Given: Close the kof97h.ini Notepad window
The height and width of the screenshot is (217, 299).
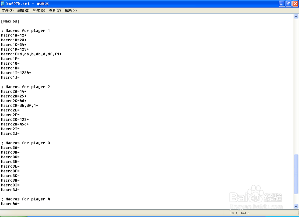Looking at the screenshot, I should pyautogui.click(x=295, y=4).
